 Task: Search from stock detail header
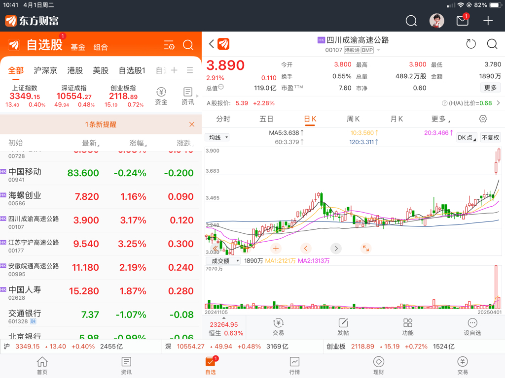point(492,44)
